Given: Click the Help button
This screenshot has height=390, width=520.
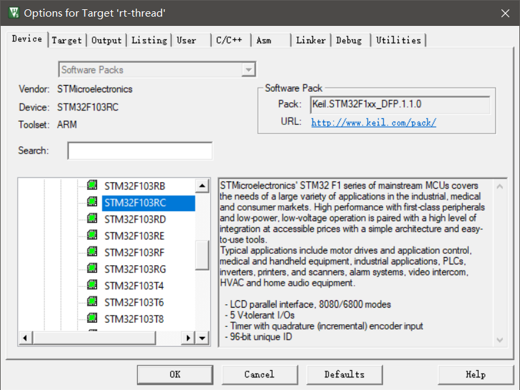Looking at the screenshot, I should pos(475,375).
